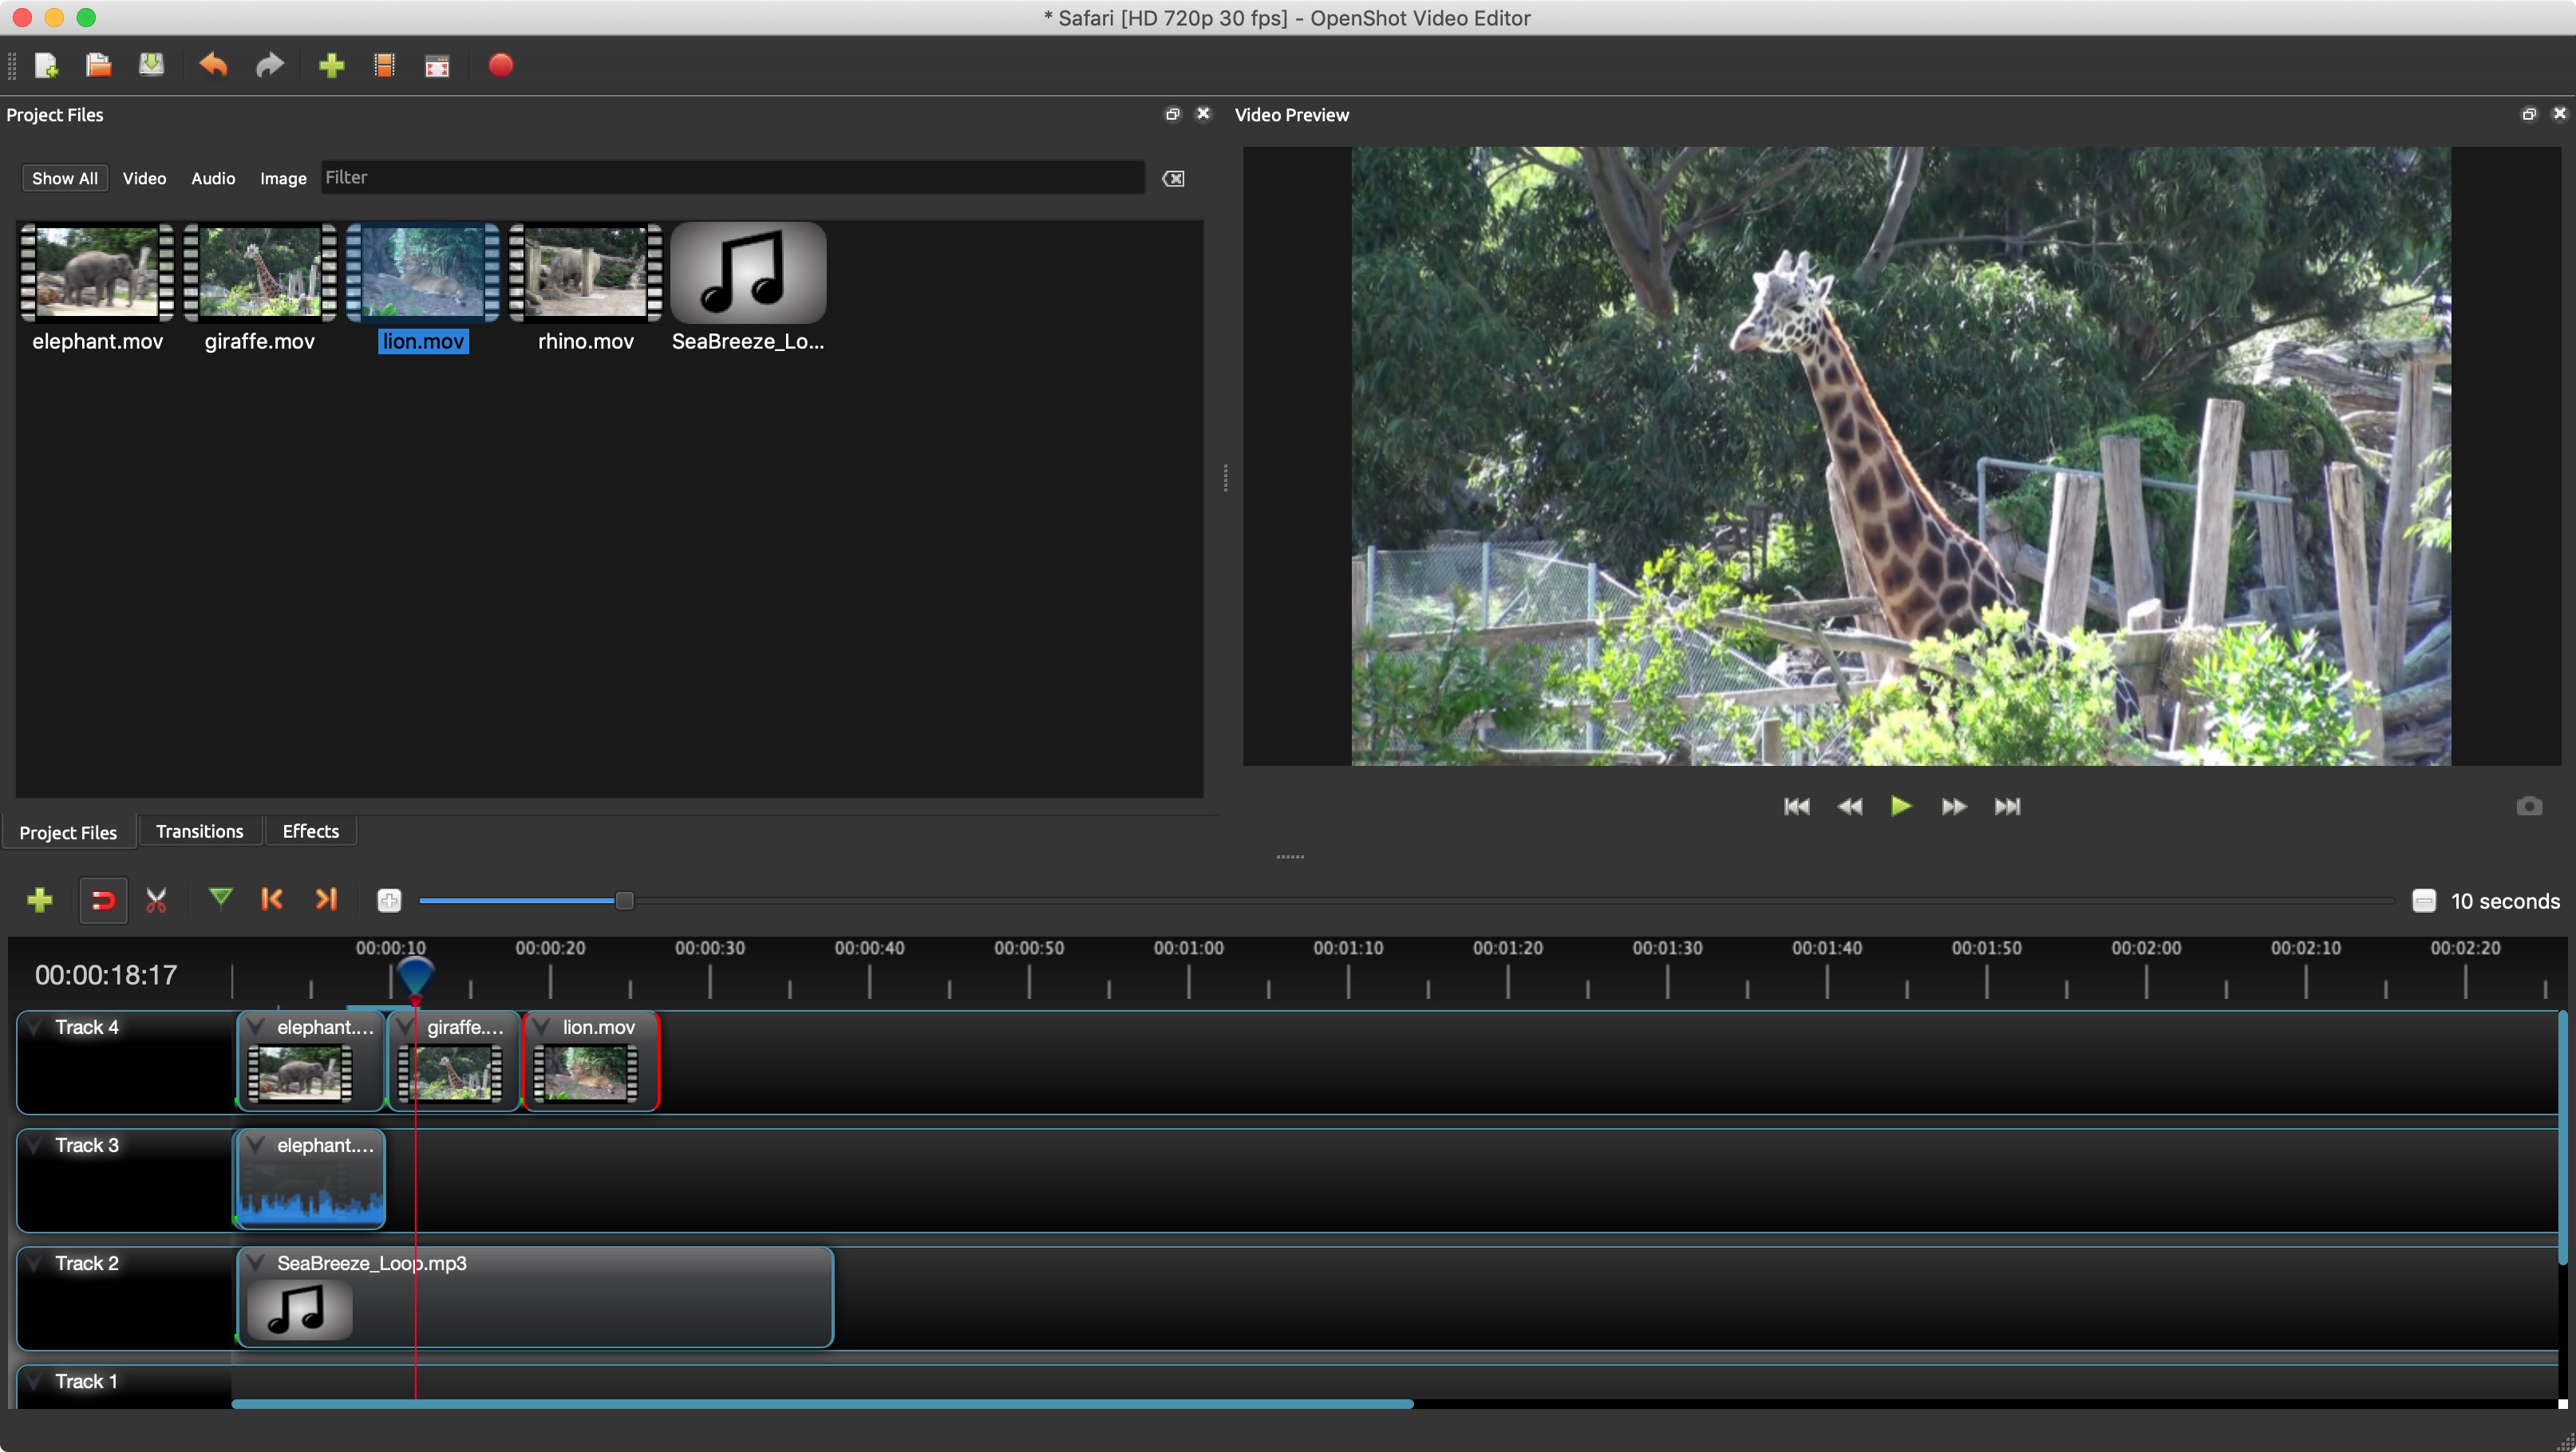Switch to the Transitions tab
2576x1452 pixels.
pyautogui.click(x=200, y=830)
